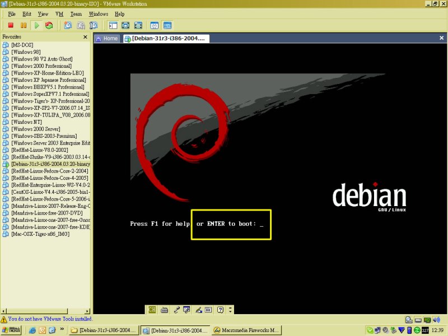
Task: Click the system tray clock 12:39
Action: tap(437, 330)
